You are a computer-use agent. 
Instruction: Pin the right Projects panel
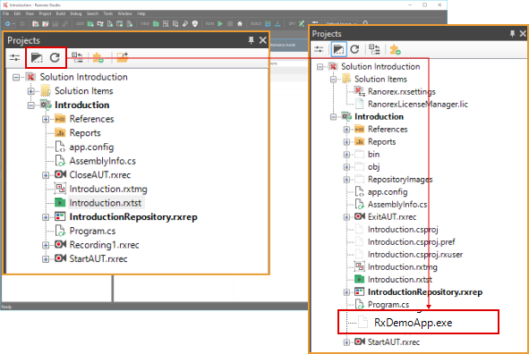click(513, 33)
